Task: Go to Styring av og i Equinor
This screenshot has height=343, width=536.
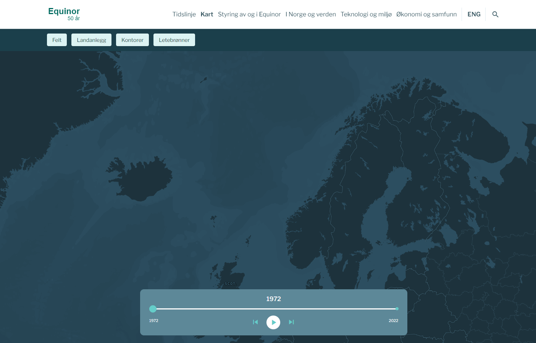Action: tap(249, 14)
